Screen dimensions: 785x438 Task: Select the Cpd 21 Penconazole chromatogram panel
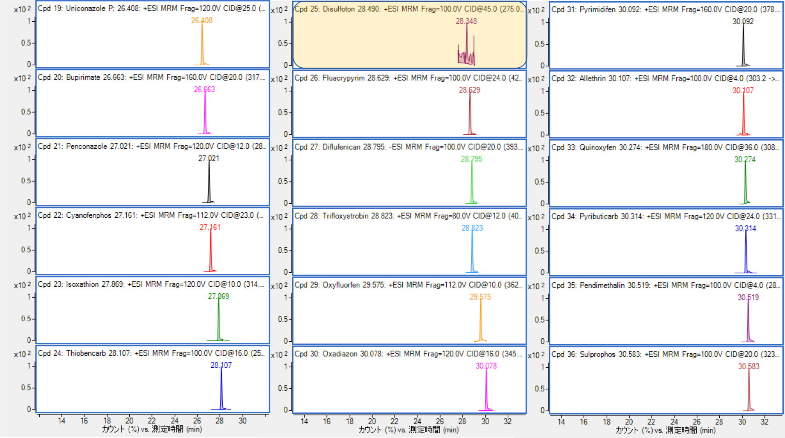point(152,172)
